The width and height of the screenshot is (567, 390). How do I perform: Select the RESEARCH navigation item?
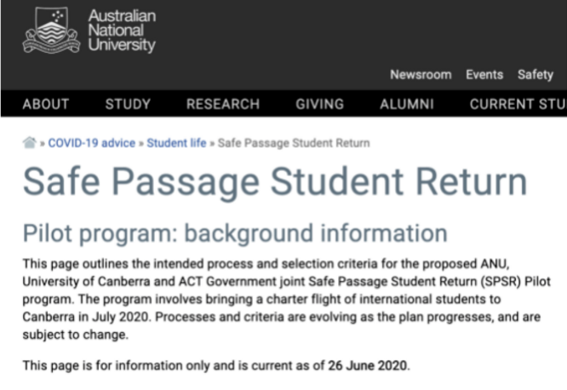223,104
